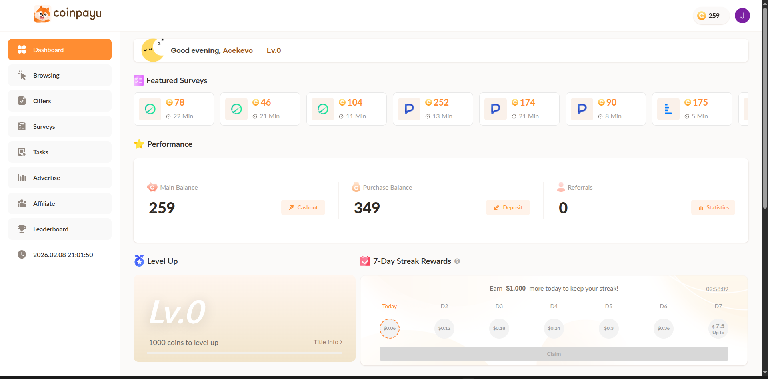Click the level-up progress bar
This screenshot has width=768, height=379.
[x=244, y=353]
